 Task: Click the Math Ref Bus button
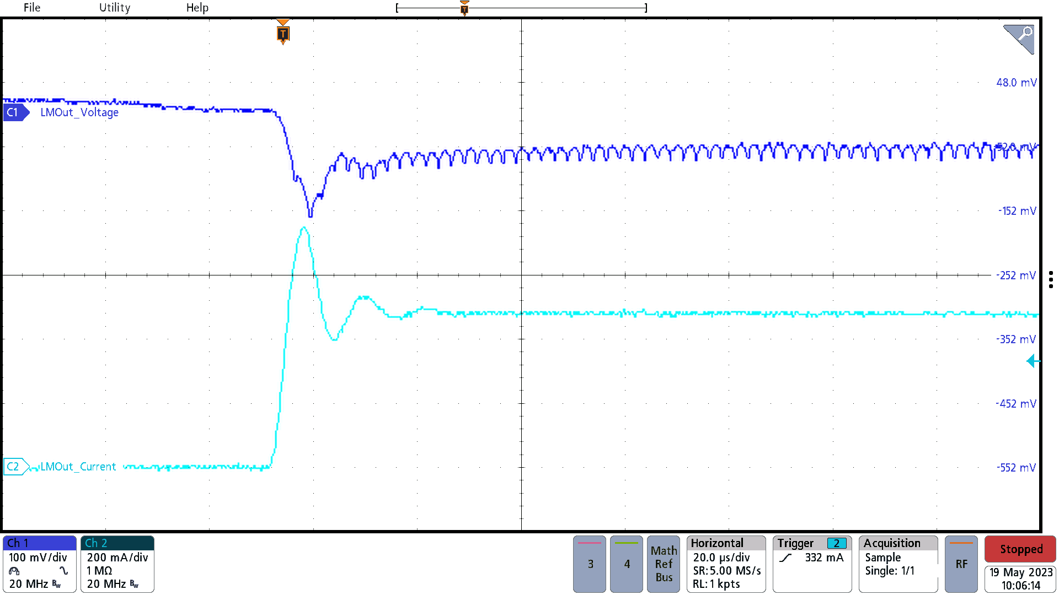pos(663,564)
